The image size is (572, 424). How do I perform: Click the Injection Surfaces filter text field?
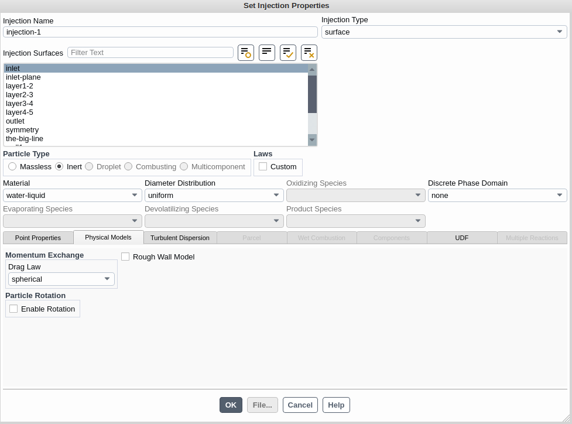[150, 53]
